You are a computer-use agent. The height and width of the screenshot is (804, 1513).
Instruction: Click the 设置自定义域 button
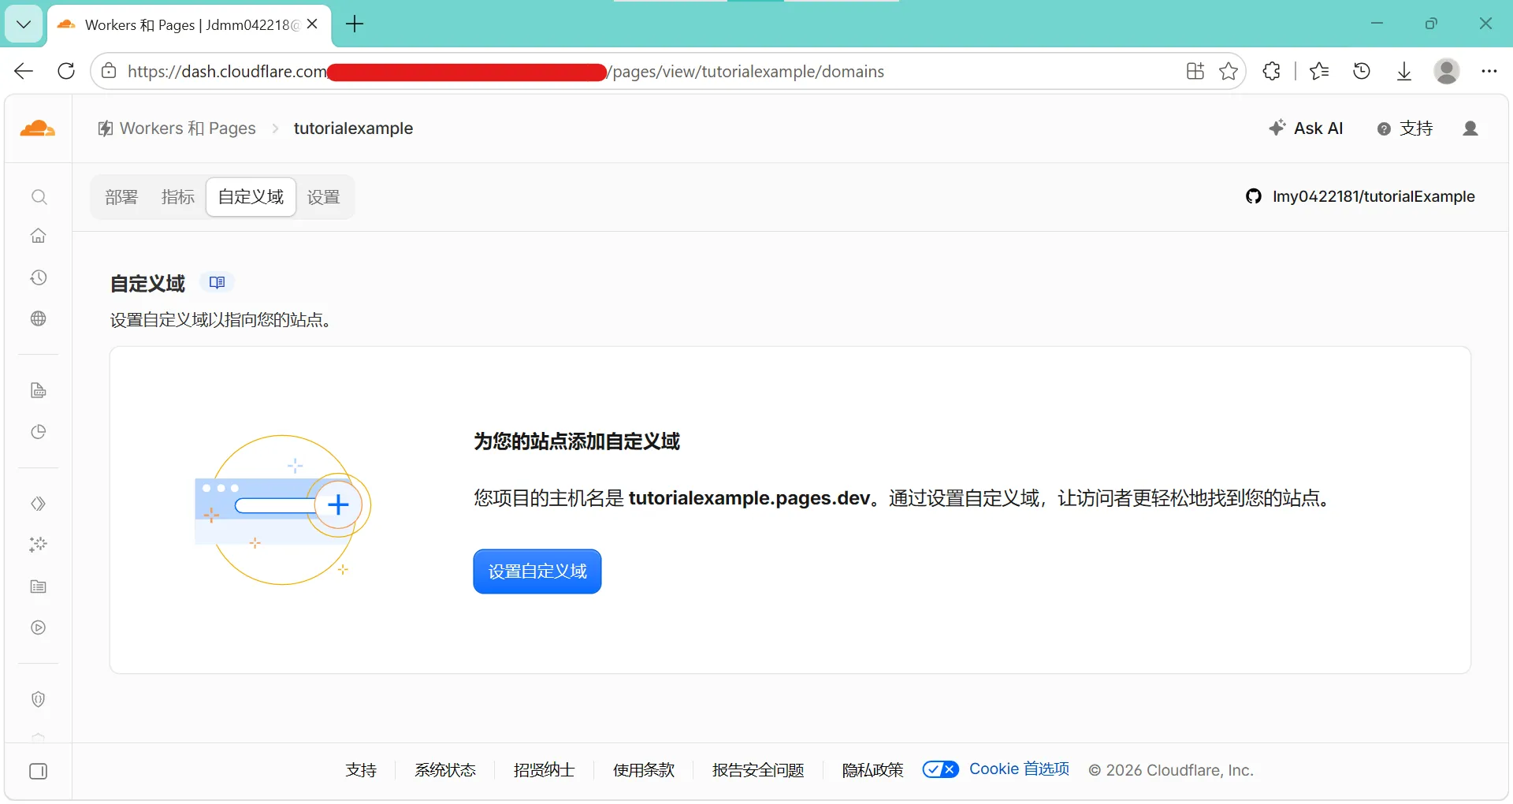tap(537, 571)
